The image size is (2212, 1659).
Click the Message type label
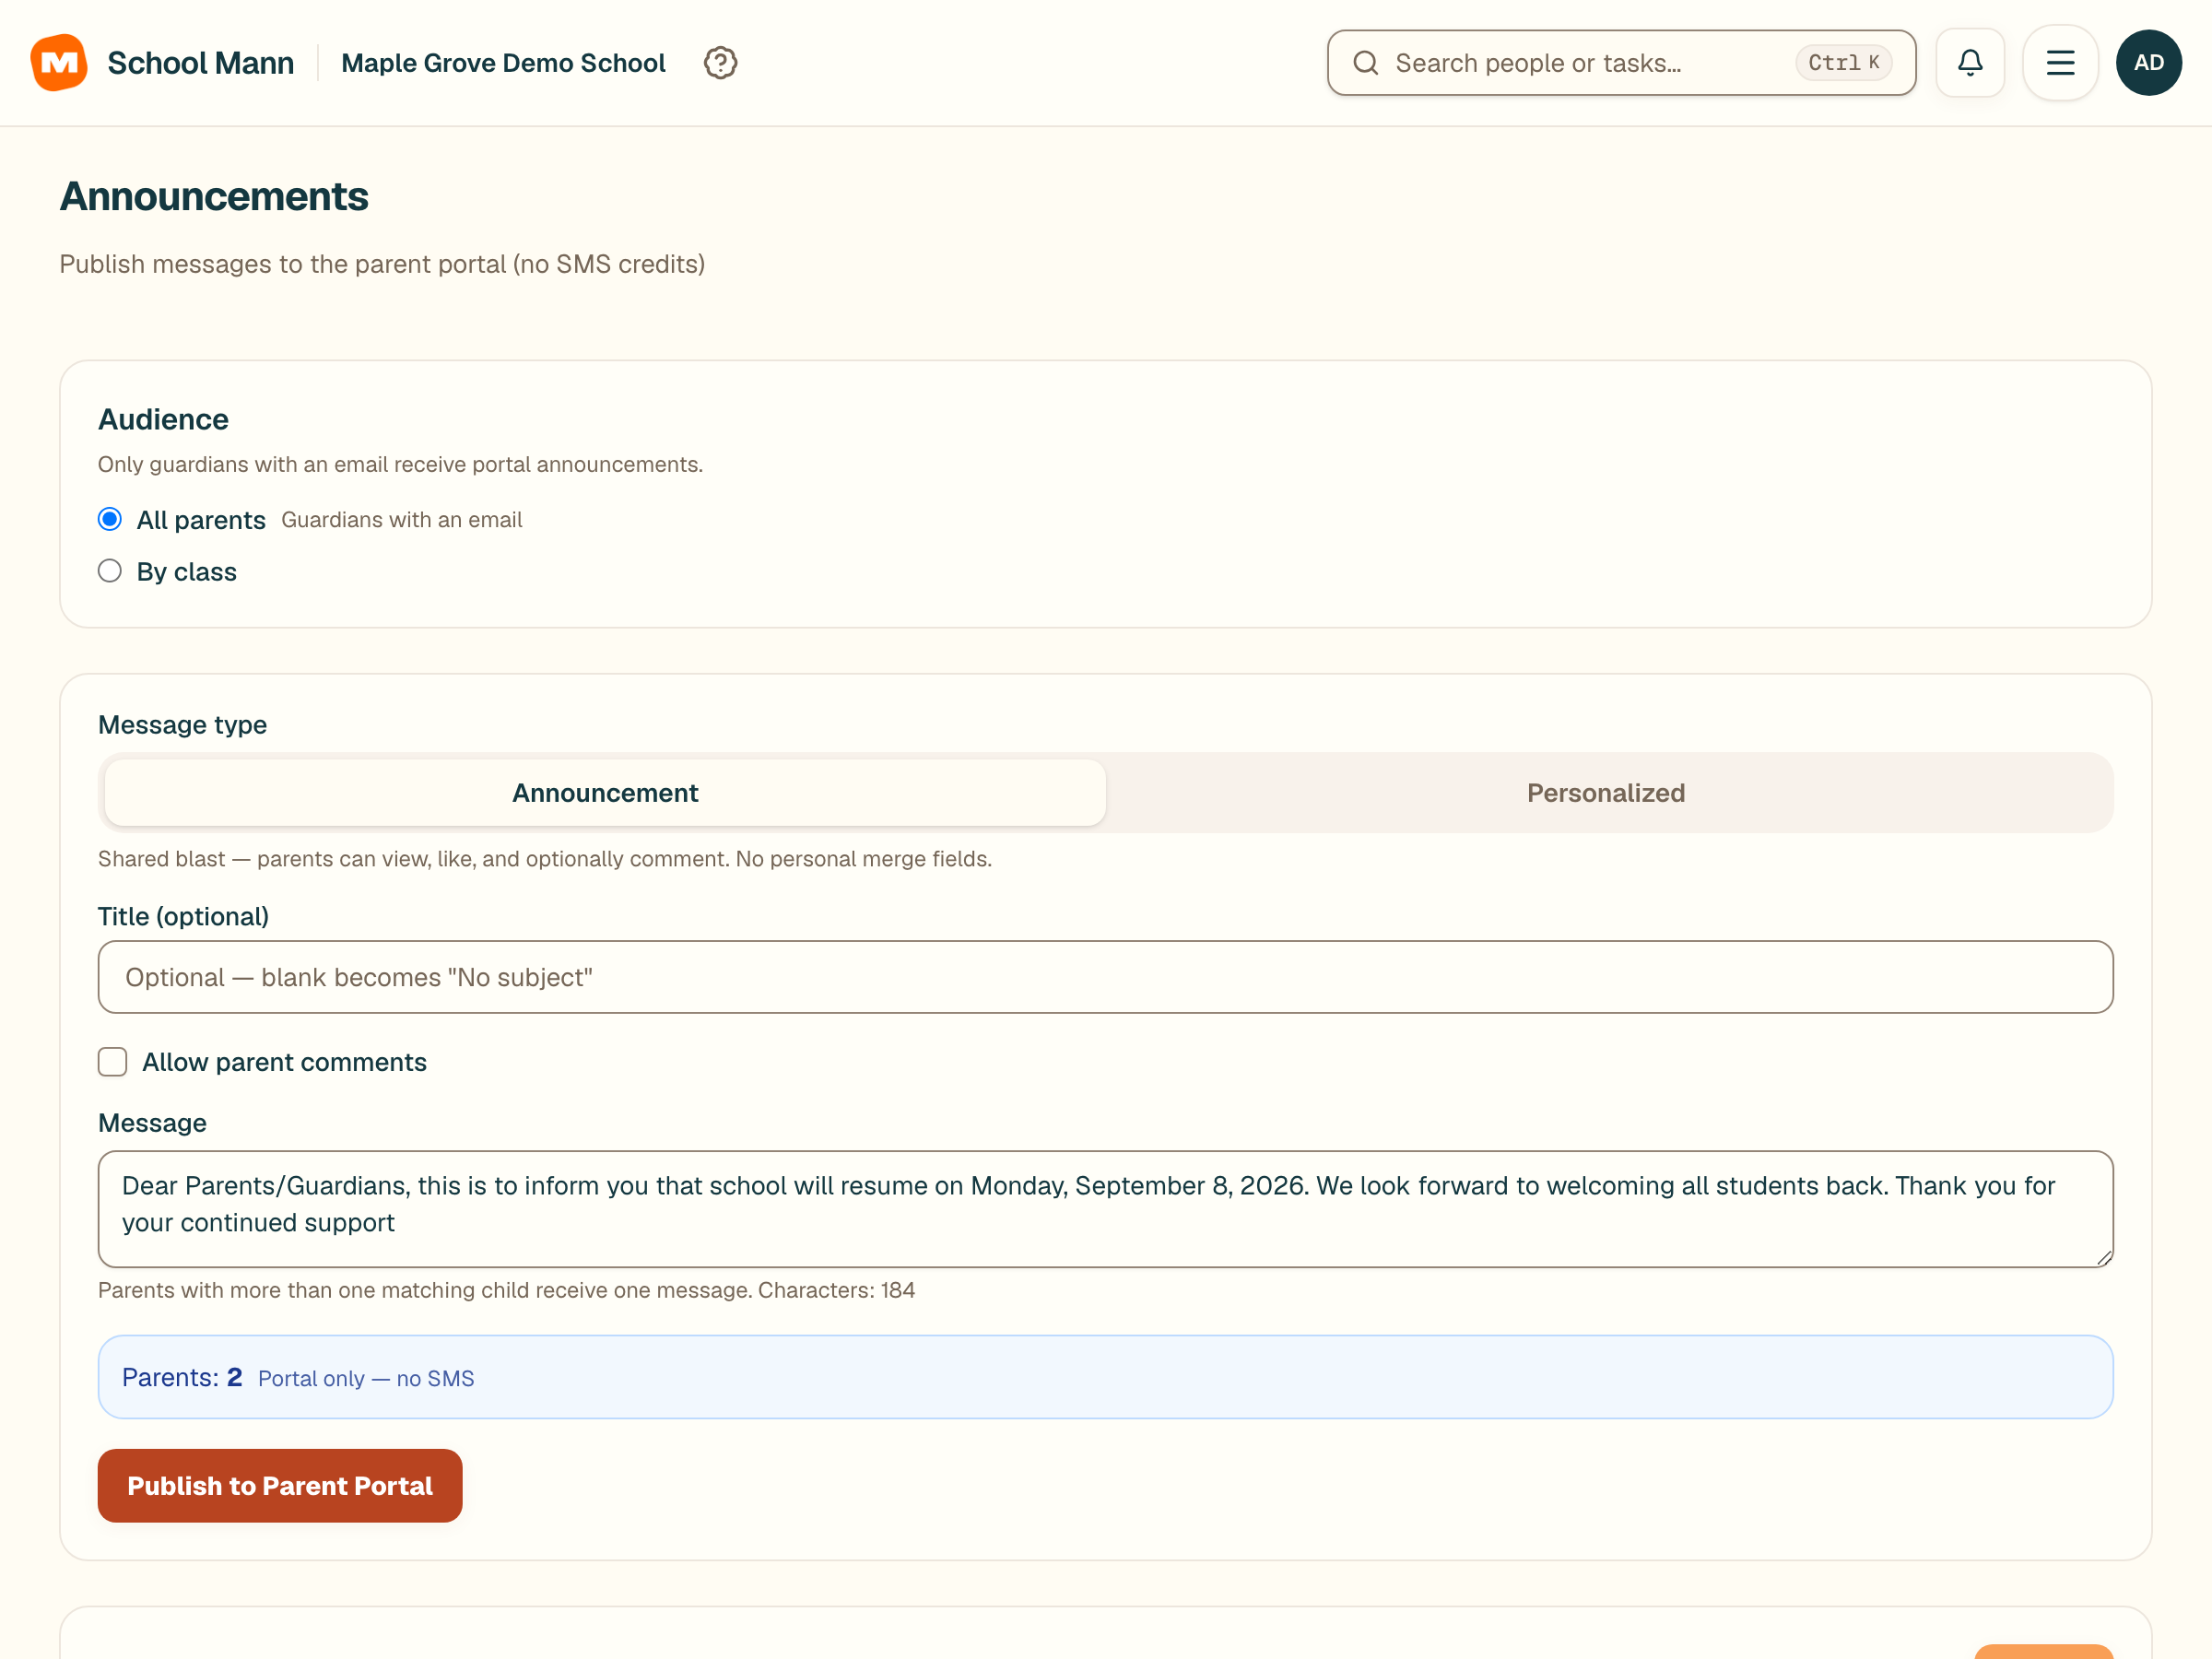[182, 725]
